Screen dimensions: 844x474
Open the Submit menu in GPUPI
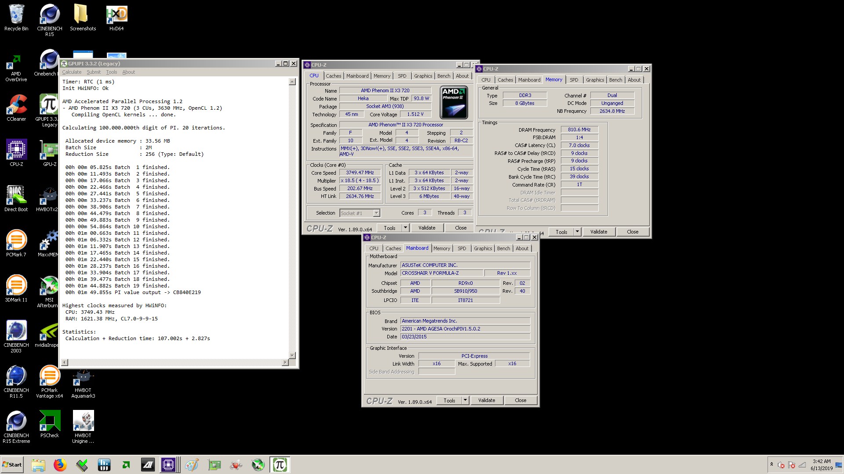[x=93, y=72]
